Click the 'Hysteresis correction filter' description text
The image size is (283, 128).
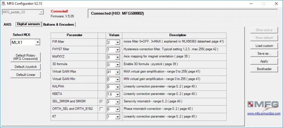click(x=171, y=49)
